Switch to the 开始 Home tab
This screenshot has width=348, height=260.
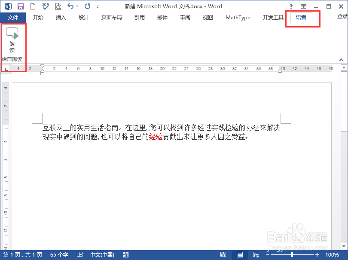point(38,18)
